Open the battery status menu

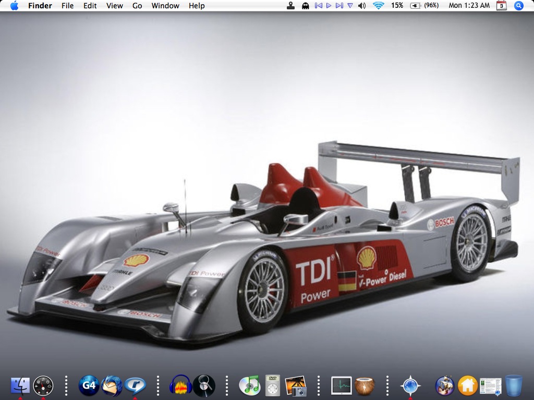(424, 5)
